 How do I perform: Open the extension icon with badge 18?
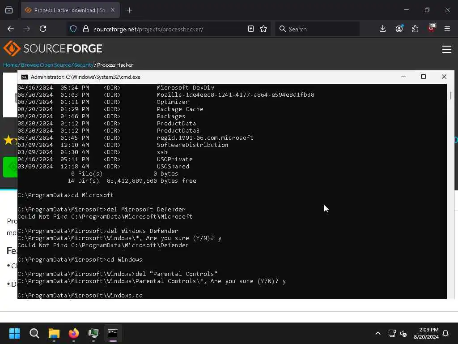coord(432,28)
